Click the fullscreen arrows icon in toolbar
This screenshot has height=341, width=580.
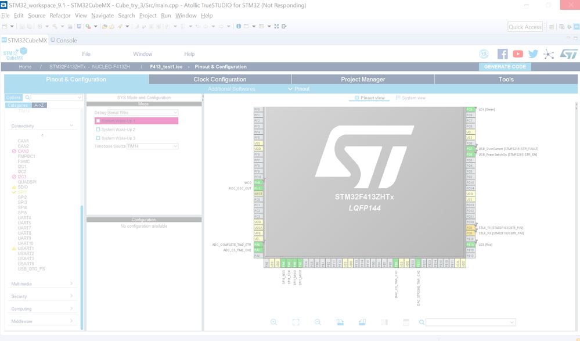pyautogui.click(x=276, y=26)
